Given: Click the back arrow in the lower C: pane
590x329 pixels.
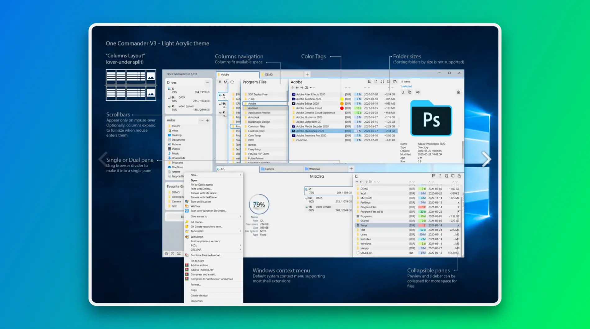Looking at the screenshot, I should coord(361,182).
